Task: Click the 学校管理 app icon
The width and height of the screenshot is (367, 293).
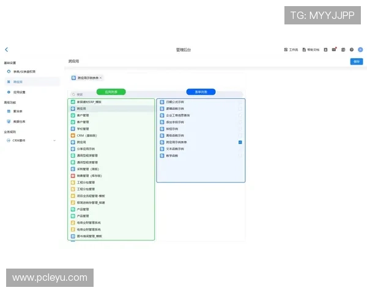Action: point(73,129)
